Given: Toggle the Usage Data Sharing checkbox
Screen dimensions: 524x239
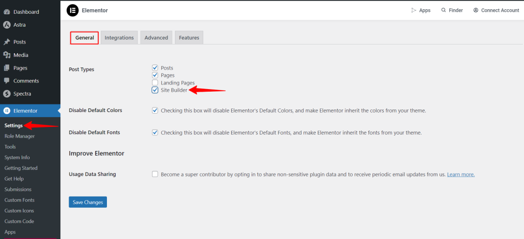Looking at the screenshot, I should coord(155,174).
